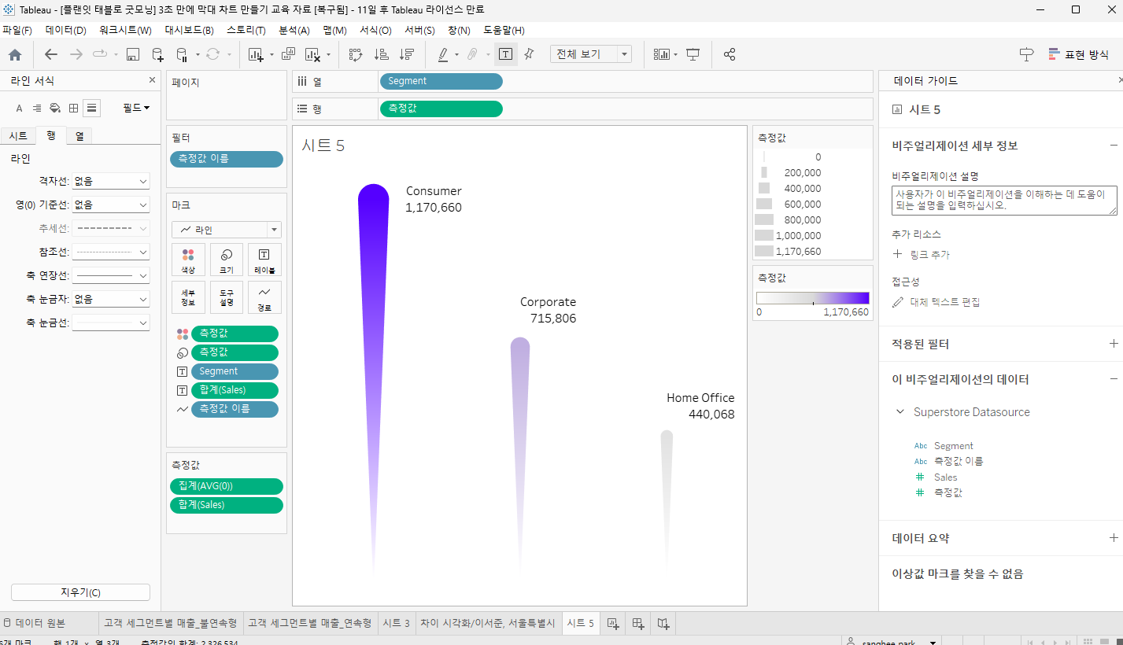Open the 격자선 grid lines dropdown
The height and width of the screenshot is (645, 1123).
tap(111, 181)
